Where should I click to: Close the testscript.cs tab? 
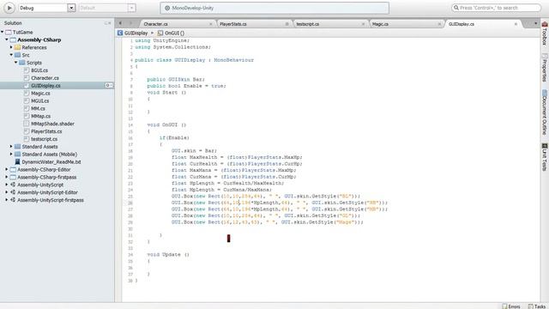363,24
